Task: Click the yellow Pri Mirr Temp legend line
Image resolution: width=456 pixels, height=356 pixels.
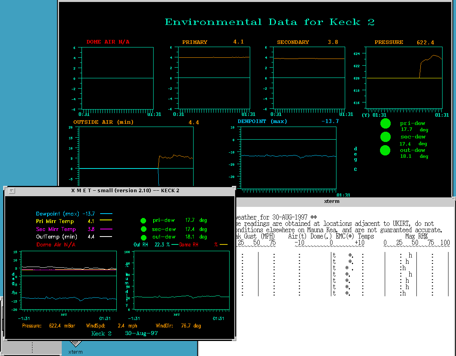Action: click(106, 220)
